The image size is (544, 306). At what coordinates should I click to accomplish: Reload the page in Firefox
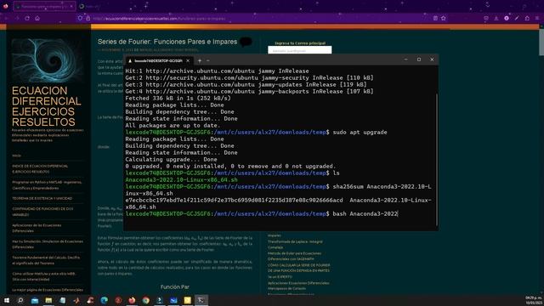27,19
